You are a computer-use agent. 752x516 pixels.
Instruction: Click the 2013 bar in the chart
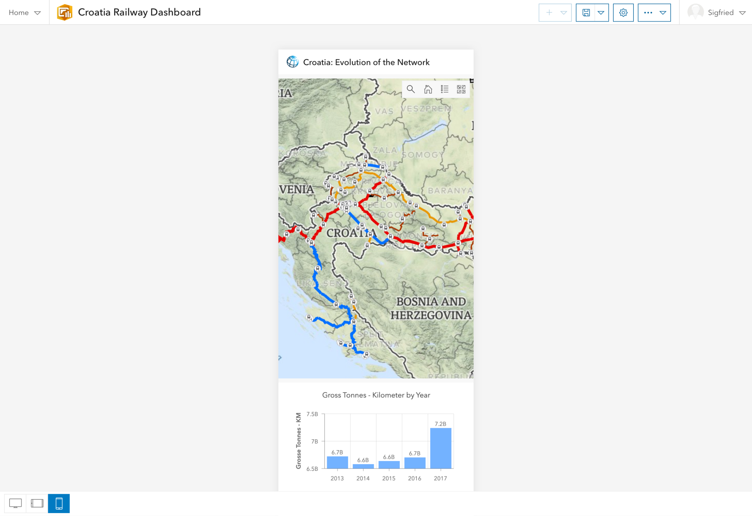[x=337, y=462]
